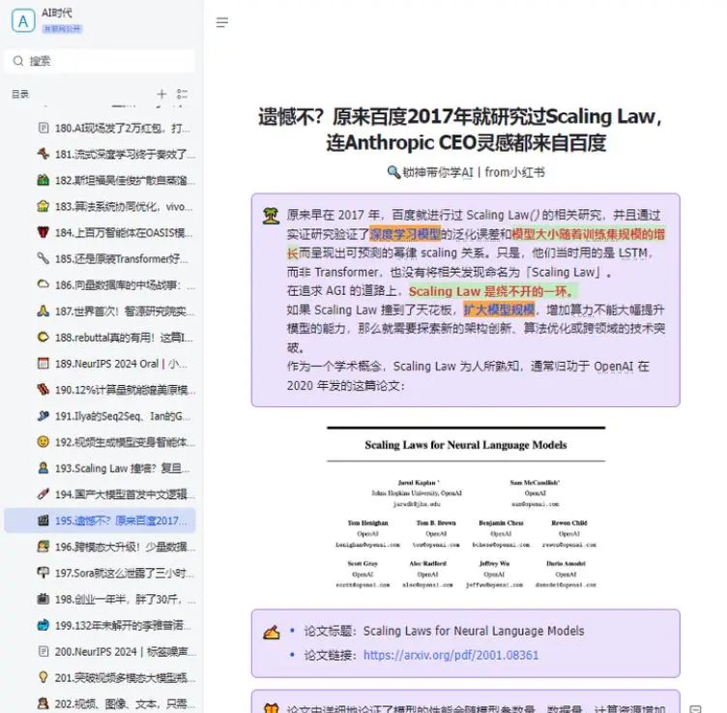Click the plus icon beside 目录
Screen dimensions: 727x713
161,94
